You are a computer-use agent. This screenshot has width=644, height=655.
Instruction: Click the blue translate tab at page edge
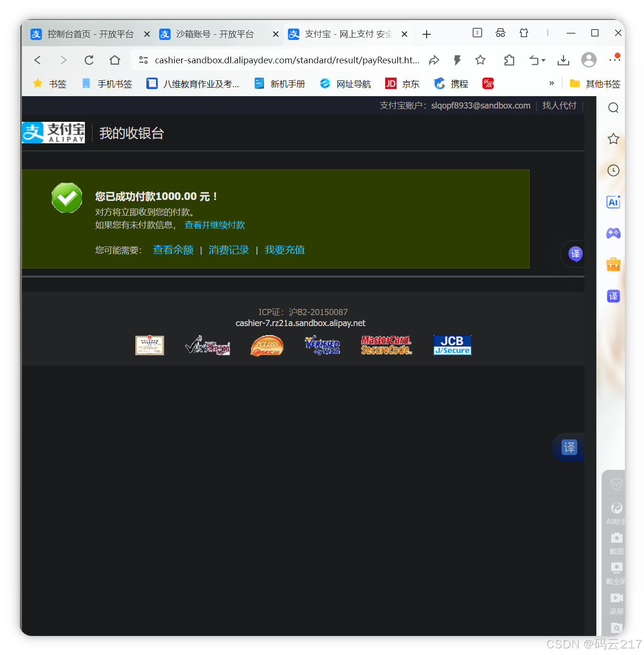[x=569, y=447]
